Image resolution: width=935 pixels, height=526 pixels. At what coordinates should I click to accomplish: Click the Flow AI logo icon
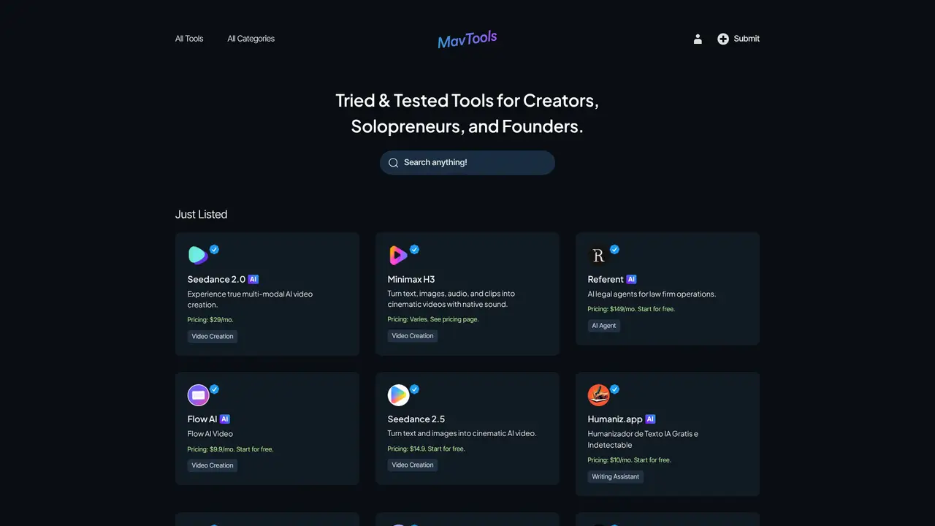pyautogui.click(x=198, y=395)
